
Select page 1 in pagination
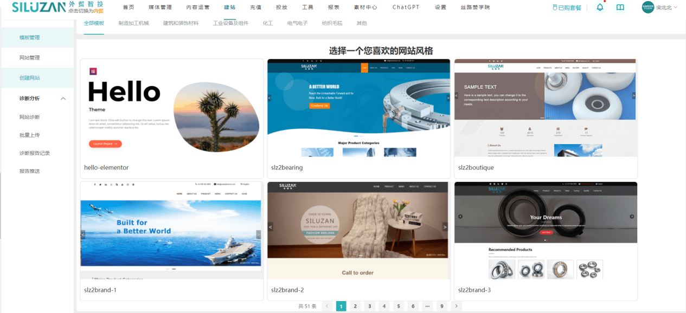click(341, 306)
